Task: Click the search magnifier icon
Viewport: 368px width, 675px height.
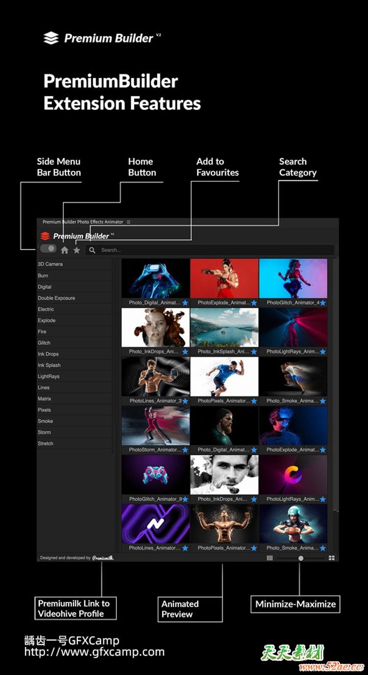Action: 92,250
